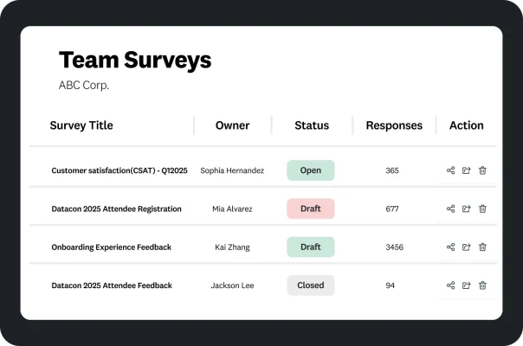
Task: Export the Onboarding Experience Feedback survey
Action: click(x=467, y=247)
